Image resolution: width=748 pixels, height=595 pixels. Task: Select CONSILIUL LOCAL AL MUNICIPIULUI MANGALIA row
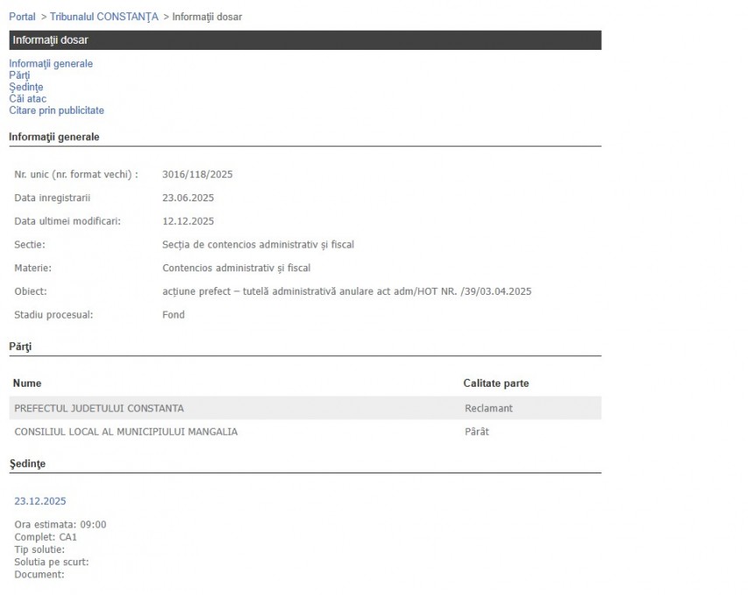tap(125, 432)
